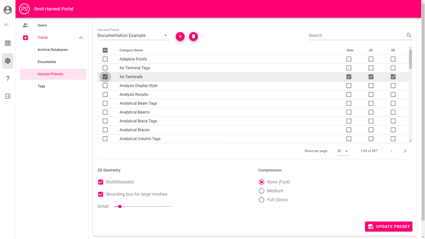Open the Tags section
This screenshot has width=425, height=239.
tap(41, 86)
